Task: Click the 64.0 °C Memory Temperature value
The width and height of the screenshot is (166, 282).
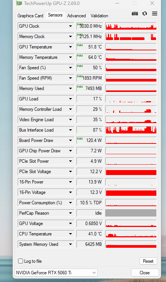Action: 90,57
